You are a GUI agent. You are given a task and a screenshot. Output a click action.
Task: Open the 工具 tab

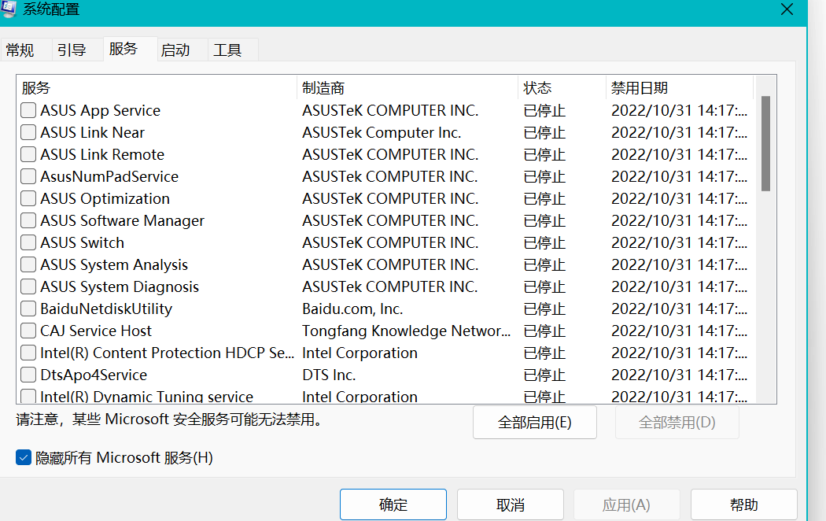[232, 50]
